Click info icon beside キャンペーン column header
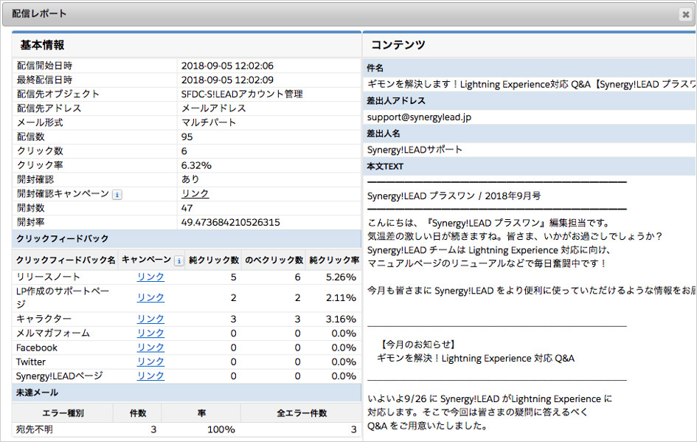 coord(178,260)
